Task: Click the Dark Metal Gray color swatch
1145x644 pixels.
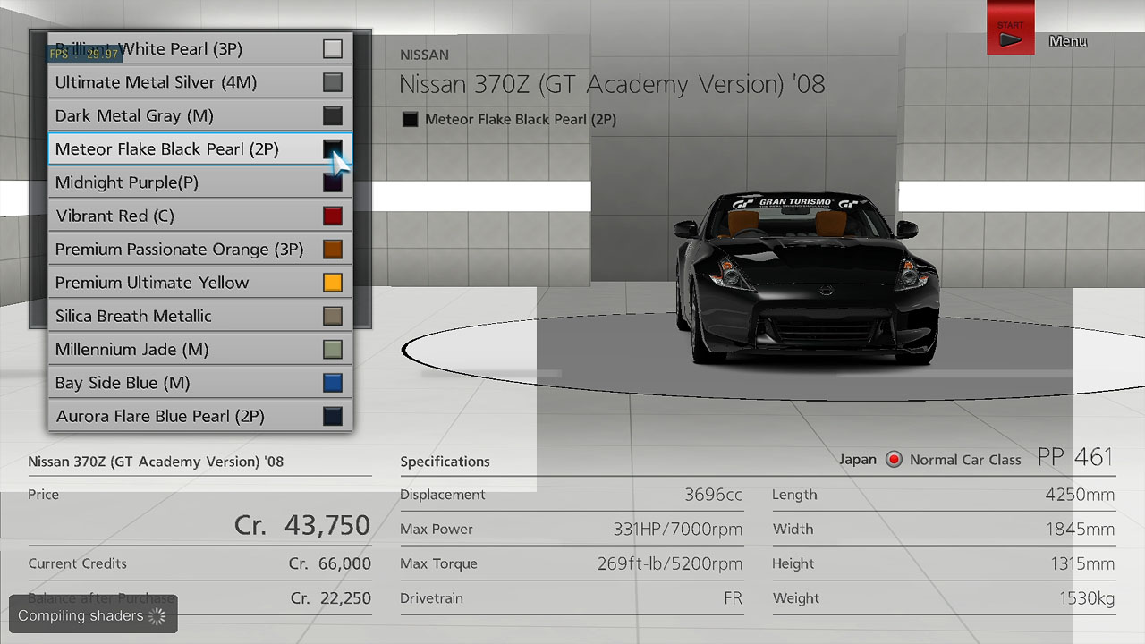Action: pyautogui.click(x=333, y=115)
